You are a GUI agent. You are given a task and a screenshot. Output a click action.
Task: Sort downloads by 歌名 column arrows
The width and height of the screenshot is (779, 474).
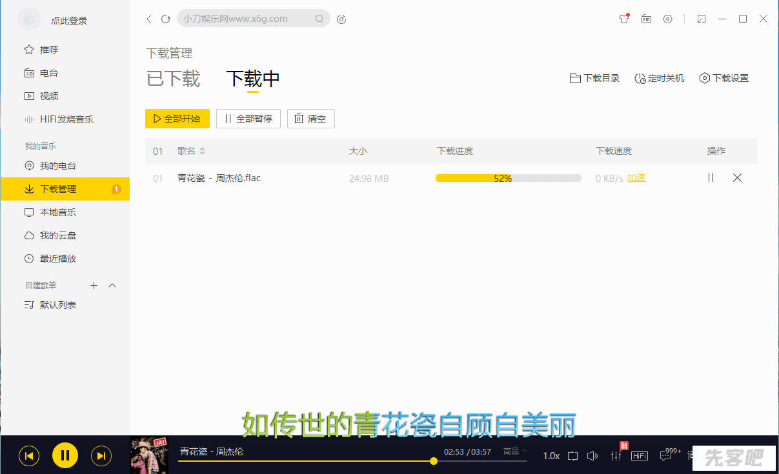[x=202, y=151]
